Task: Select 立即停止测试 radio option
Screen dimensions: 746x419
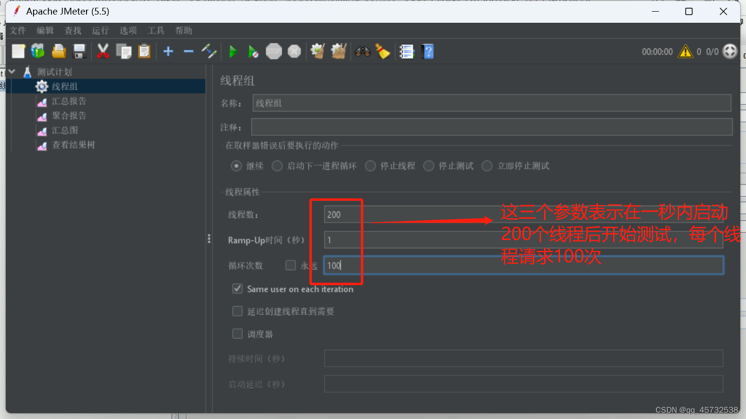Action: [x=487, y=166]
